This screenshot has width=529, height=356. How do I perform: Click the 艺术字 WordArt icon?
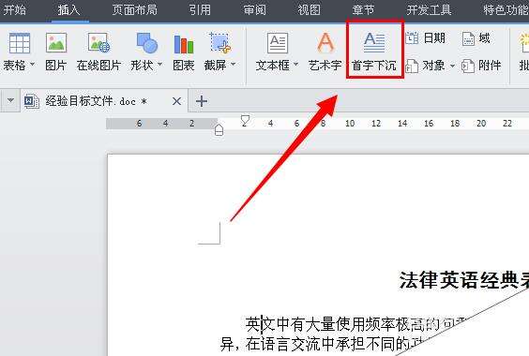coord(325,43)
